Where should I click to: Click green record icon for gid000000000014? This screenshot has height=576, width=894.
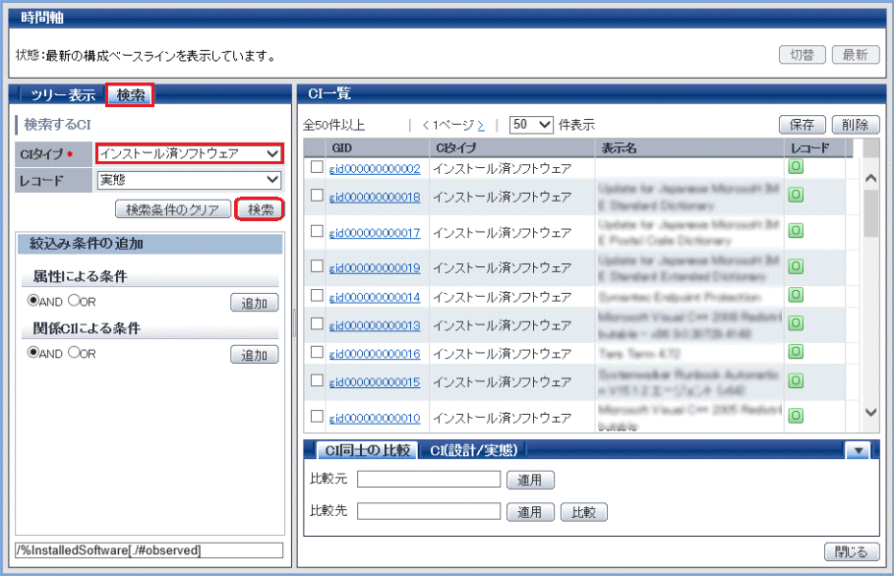coord(796,295)
